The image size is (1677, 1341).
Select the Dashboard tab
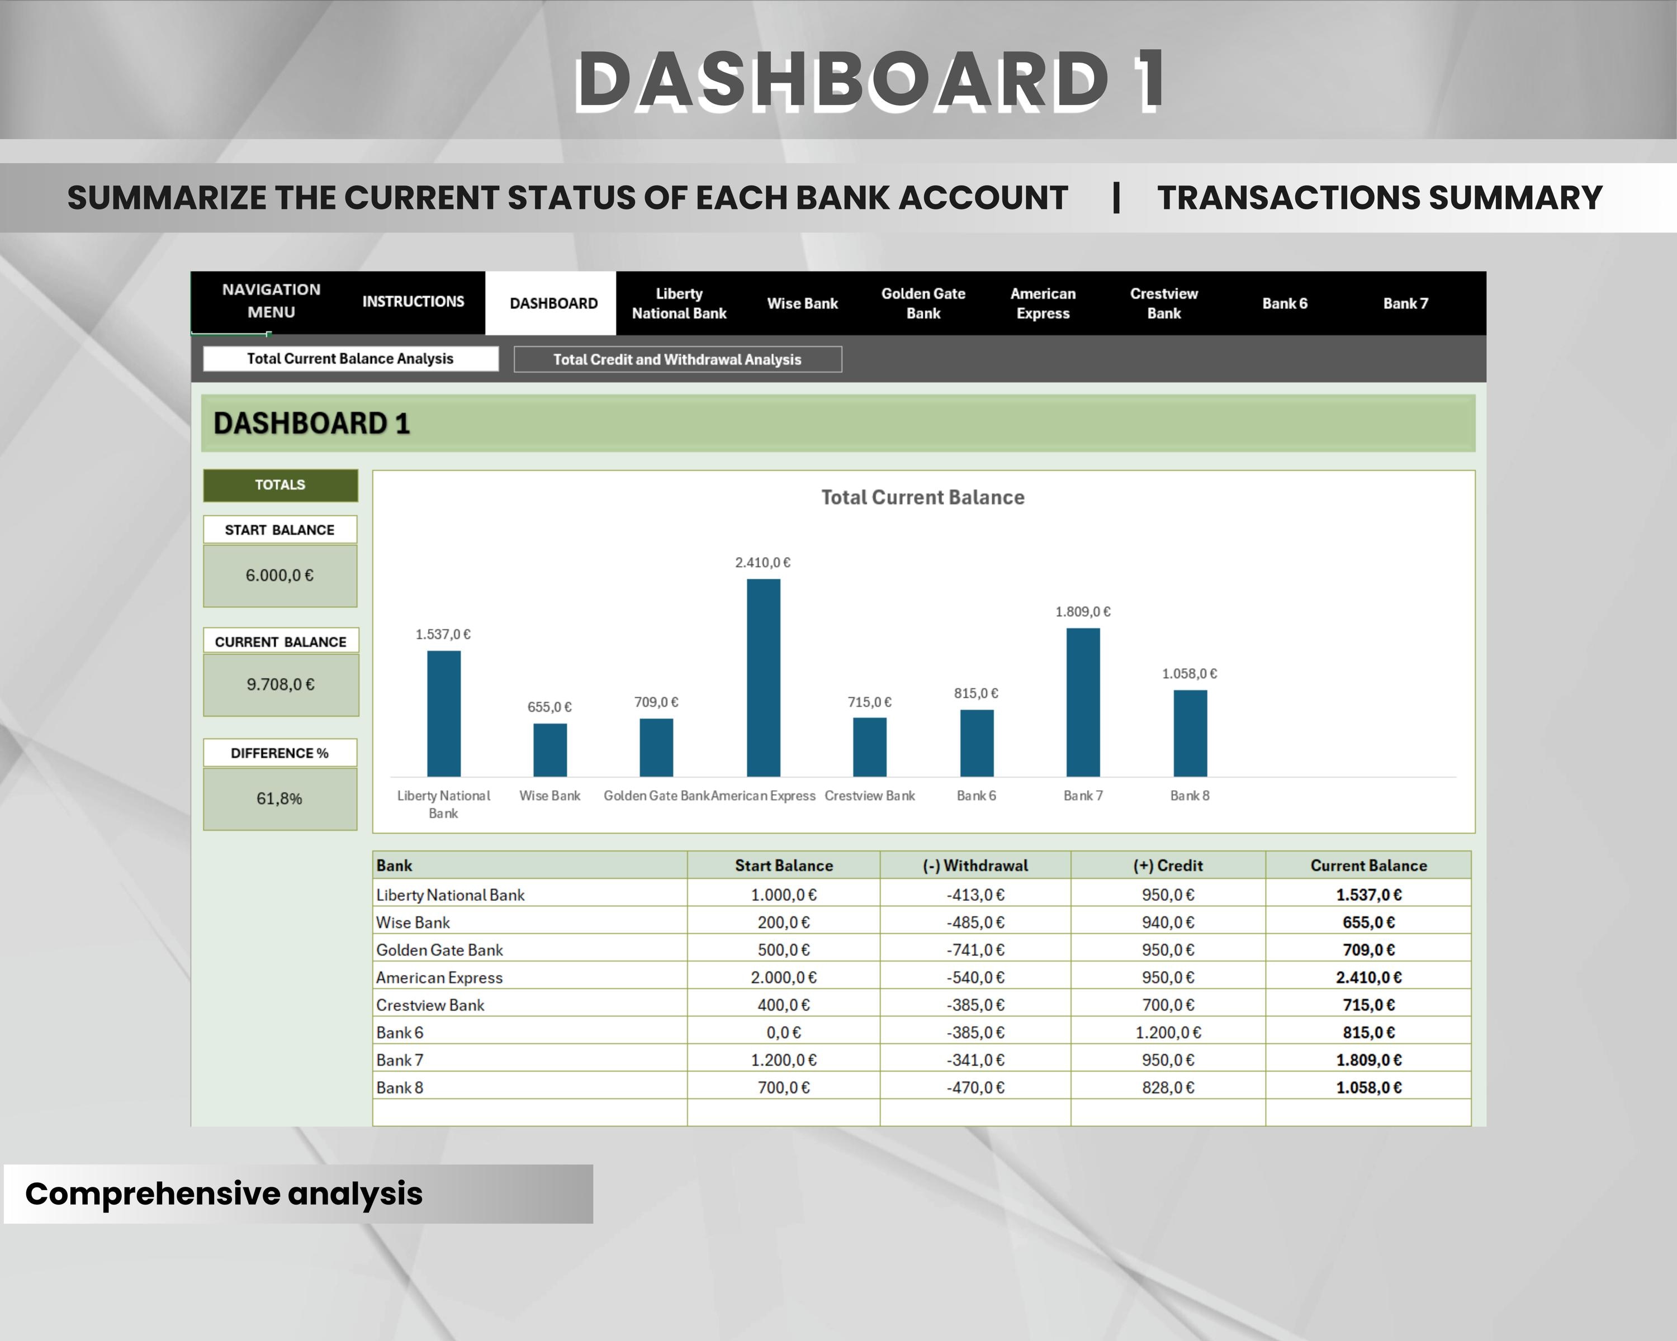pyautogui.click(x=552, y=302)
